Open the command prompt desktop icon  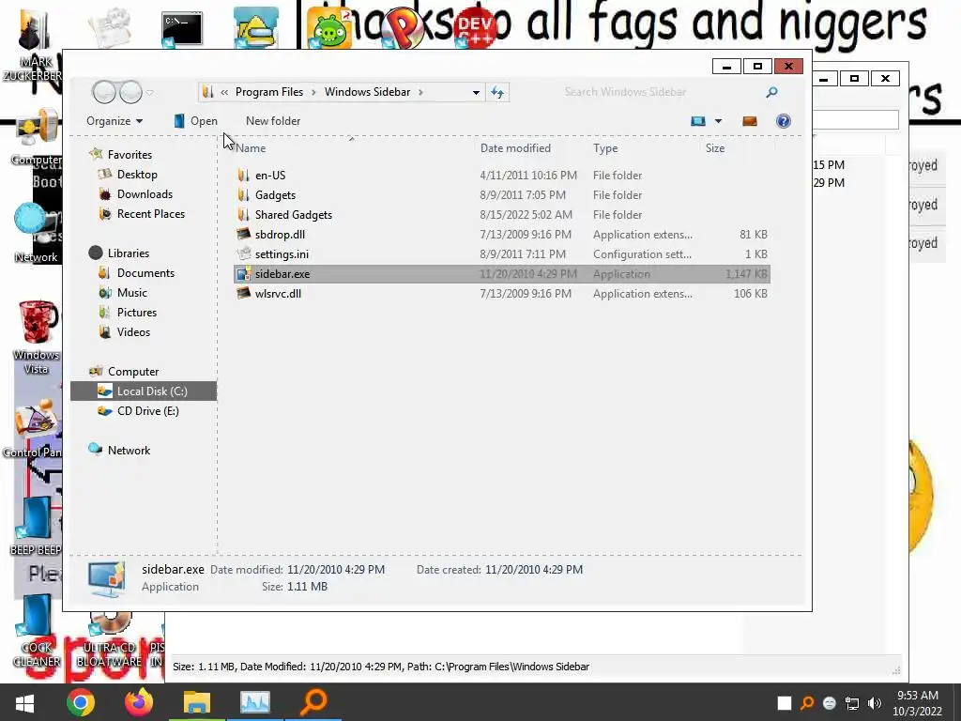point(182,29)
